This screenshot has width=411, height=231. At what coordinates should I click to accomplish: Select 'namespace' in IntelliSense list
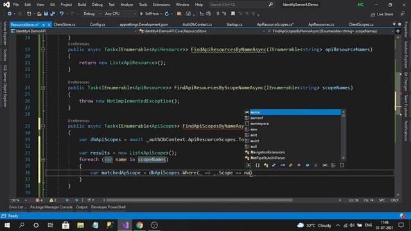293,124
